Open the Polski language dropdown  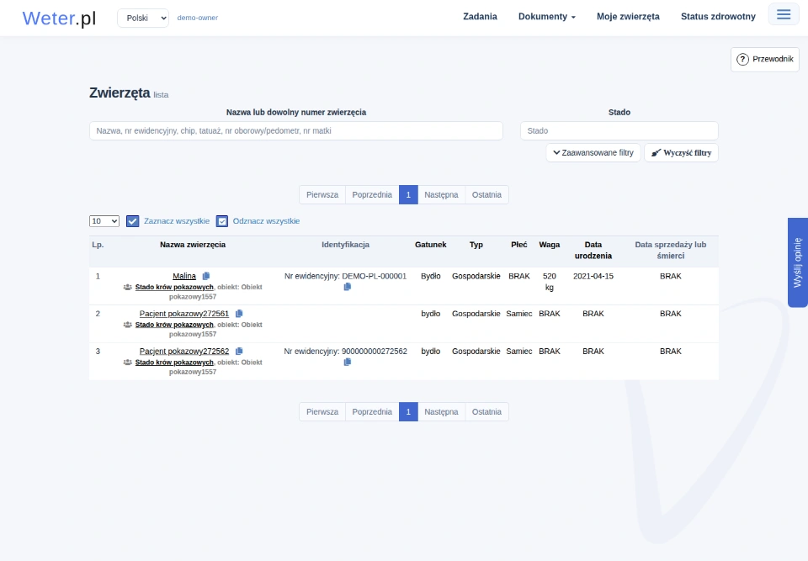point(143,18)
